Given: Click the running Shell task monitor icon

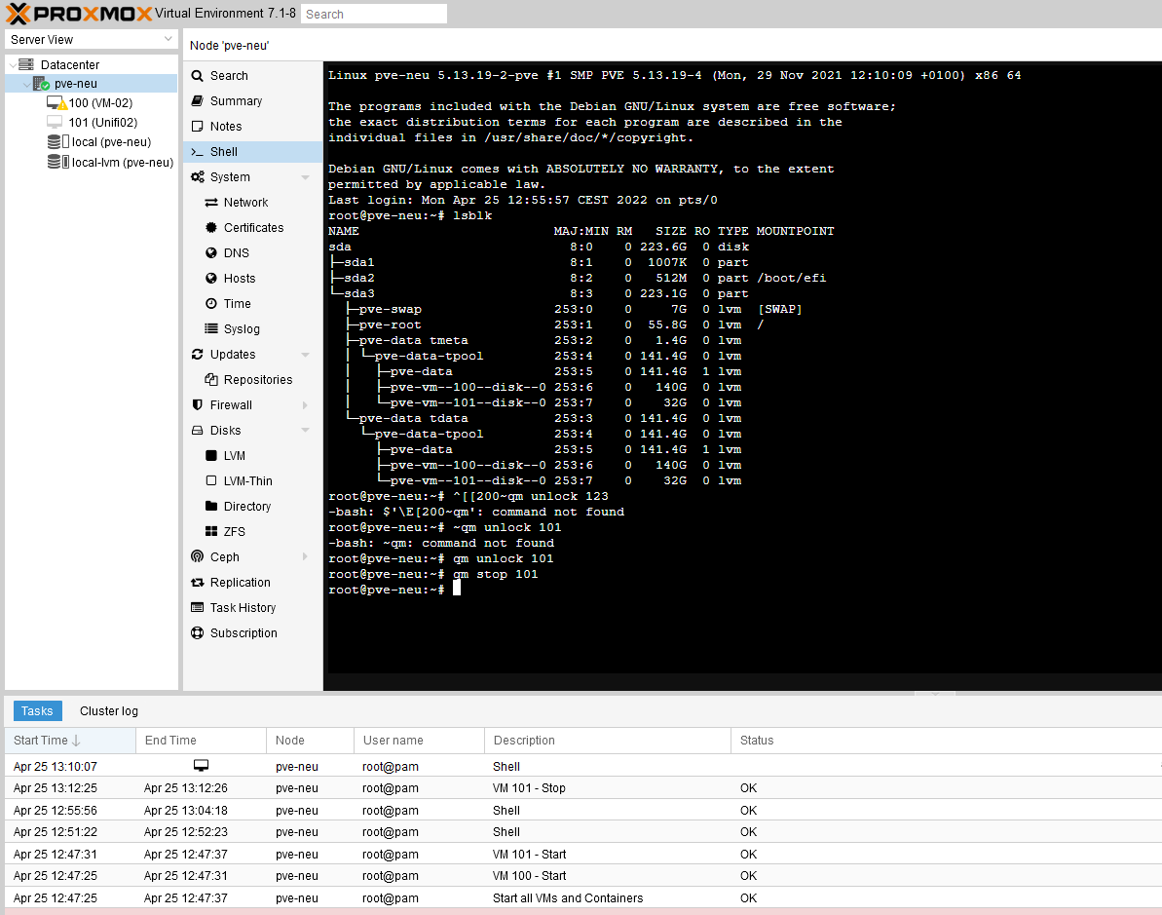Looking at the screenshot, I should 201,765.
